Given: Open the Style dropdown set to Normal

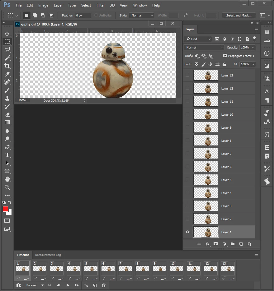Looking at the screenshot, I should pyautogui.click(x=142, y=16).
